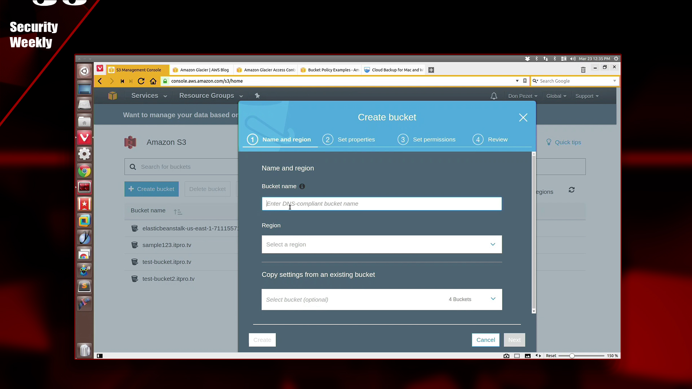Open new browser tab plus button

coord(431,70)
